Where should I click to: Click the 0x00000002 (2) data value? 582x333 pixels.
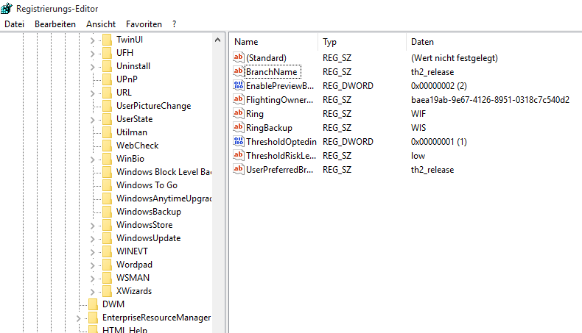[x=439, y=86]
